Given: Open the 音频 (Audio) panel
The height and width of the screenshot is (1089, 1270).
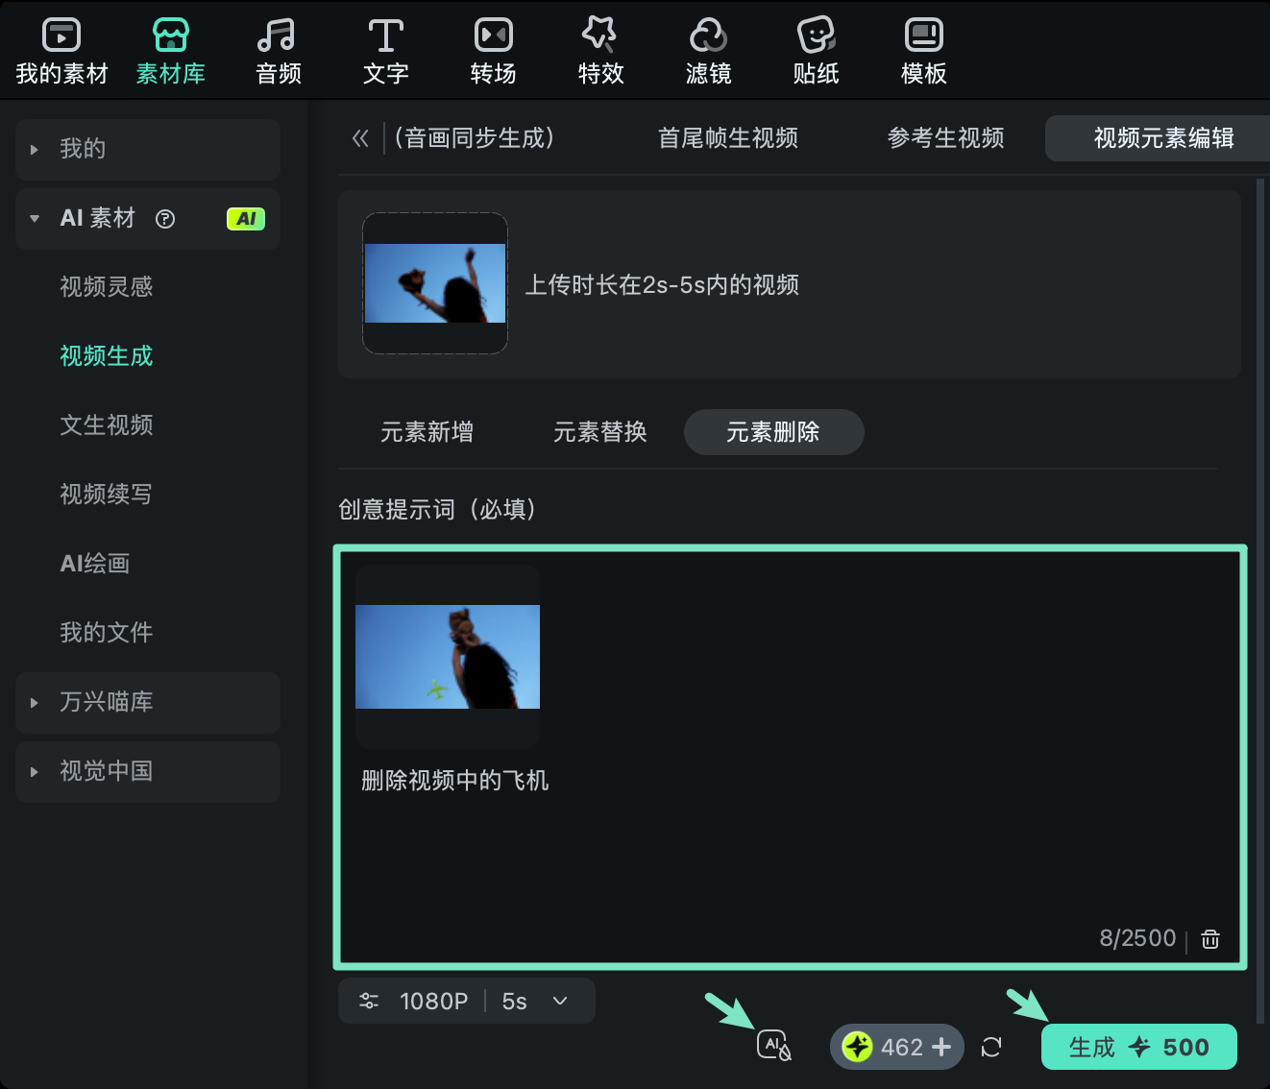Looking at the screenshot, I should pos(277,48).
